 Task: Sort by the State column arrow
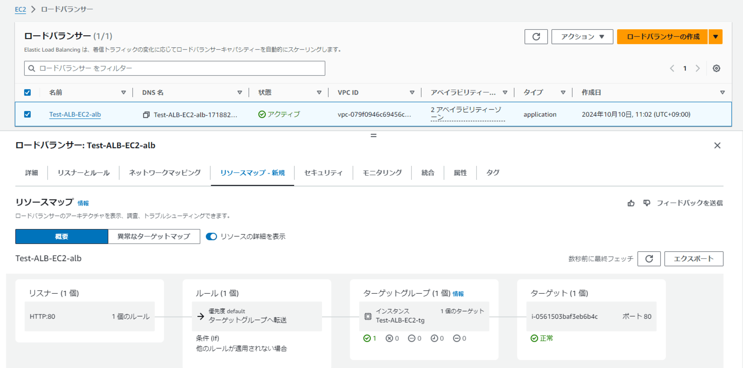click(x=319, y=92)
